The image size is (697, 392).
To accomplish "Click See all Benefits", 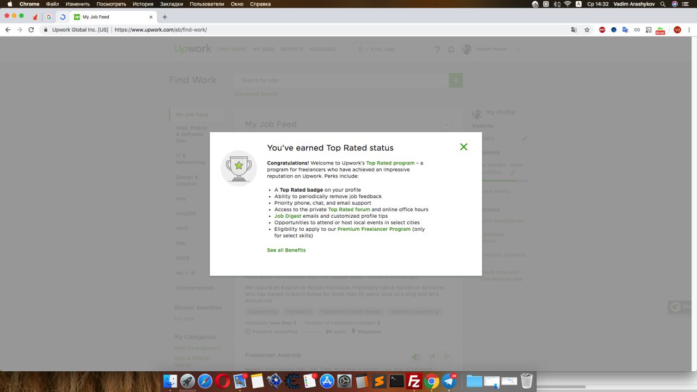I will (x=286, y=250).
